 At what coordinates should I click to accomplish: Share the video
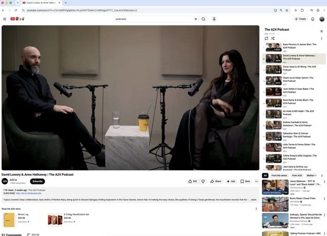216,181
